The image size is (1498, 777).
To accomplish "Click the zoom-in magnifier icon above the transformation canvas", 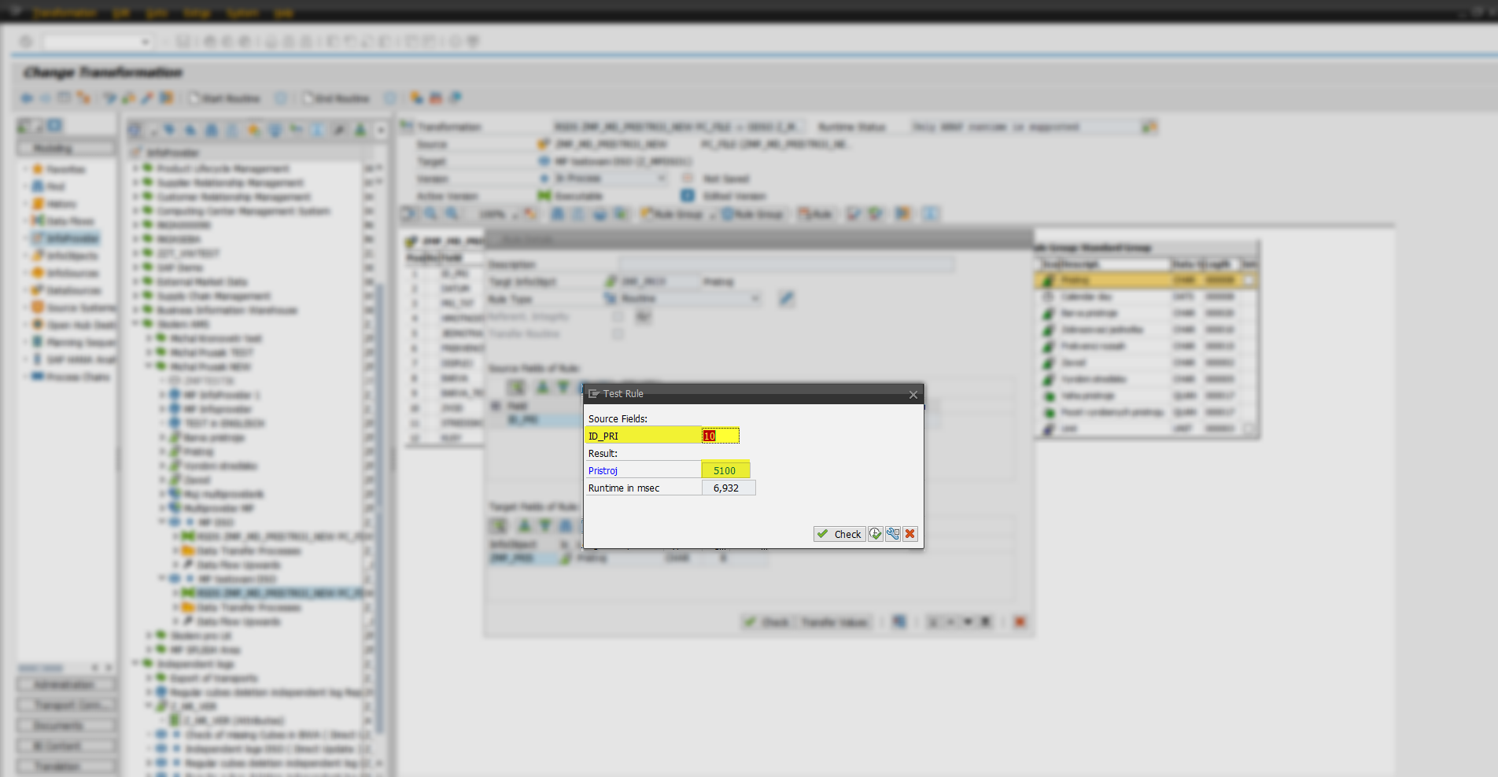I will [x=430, y=214].
